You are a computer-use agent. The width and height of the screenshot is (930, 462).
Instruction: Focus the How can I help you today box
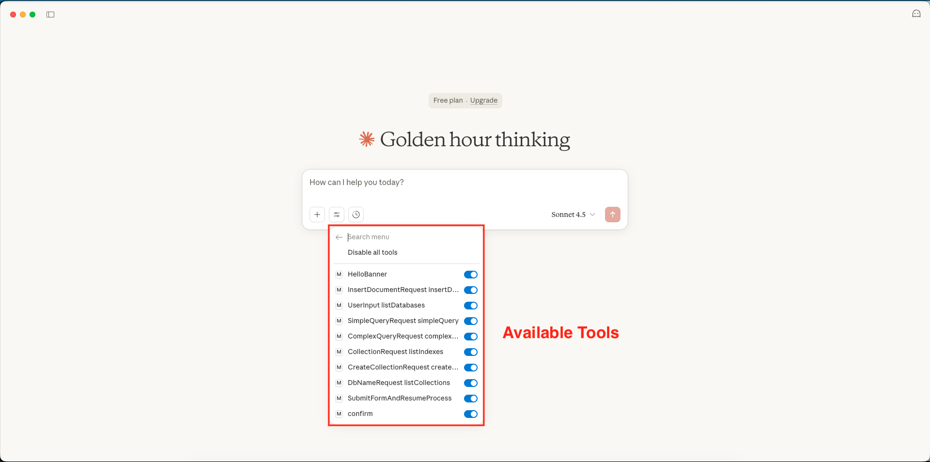tap(464, 183)
